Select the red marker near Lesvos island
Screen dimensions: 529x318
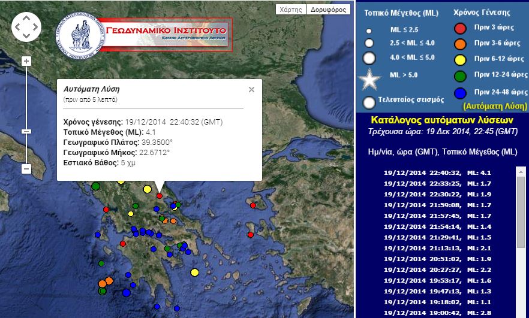coord(253,205)
